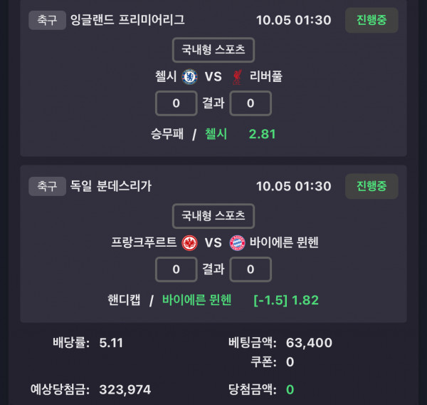This screenshot has height=405, width=427.
Task: Click the 독일 분데스리가 league title
Action: (111, 186)
